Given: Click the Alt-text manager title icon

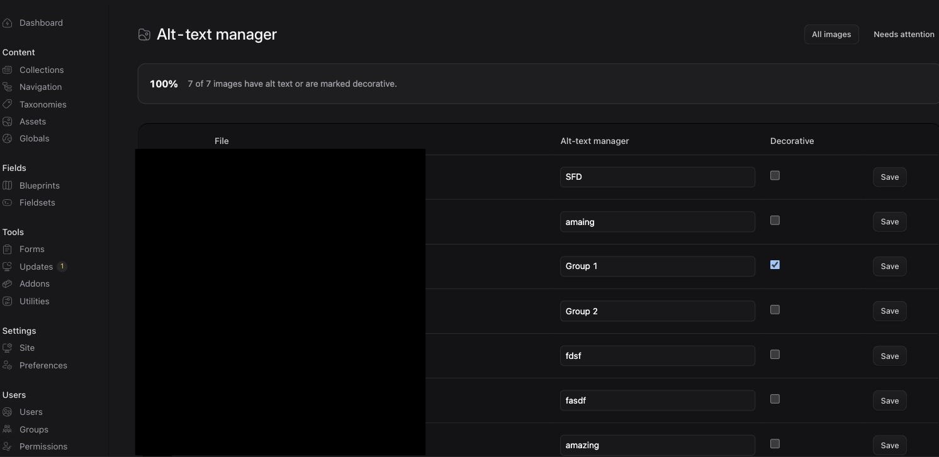Looking at the screenshot, I should (x=144, y=35).
